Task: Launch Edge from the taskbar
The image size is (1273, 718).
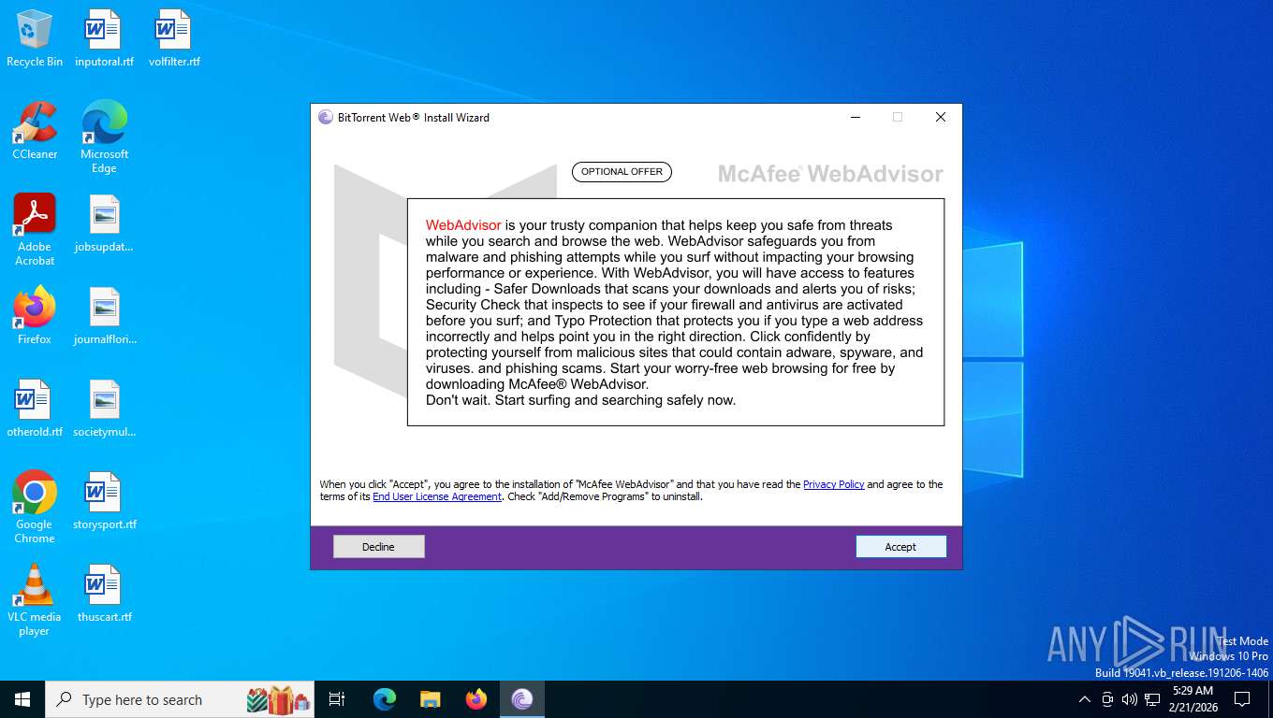Action: point(385,699)
